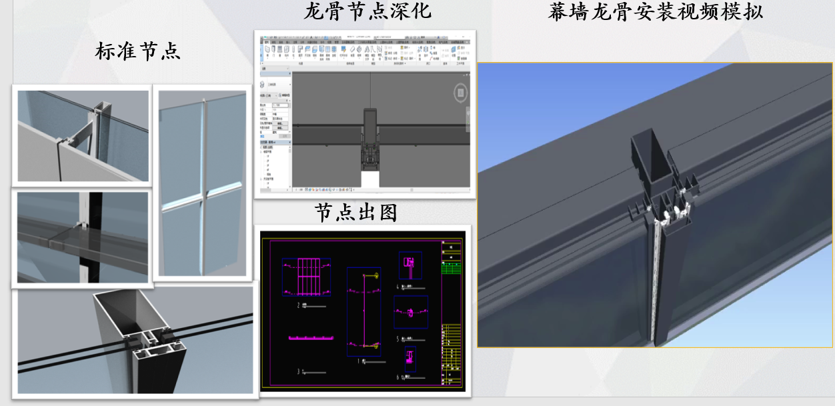Open the view scale dropdown showing 1:100
Image resolution: width=835 pixels, height=406 pixels.
(281, 105)
